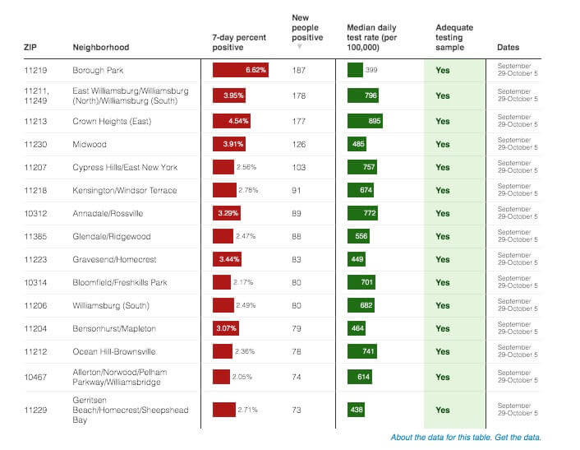Select the Borough Park neighborhood name

(x=99, y=71)
